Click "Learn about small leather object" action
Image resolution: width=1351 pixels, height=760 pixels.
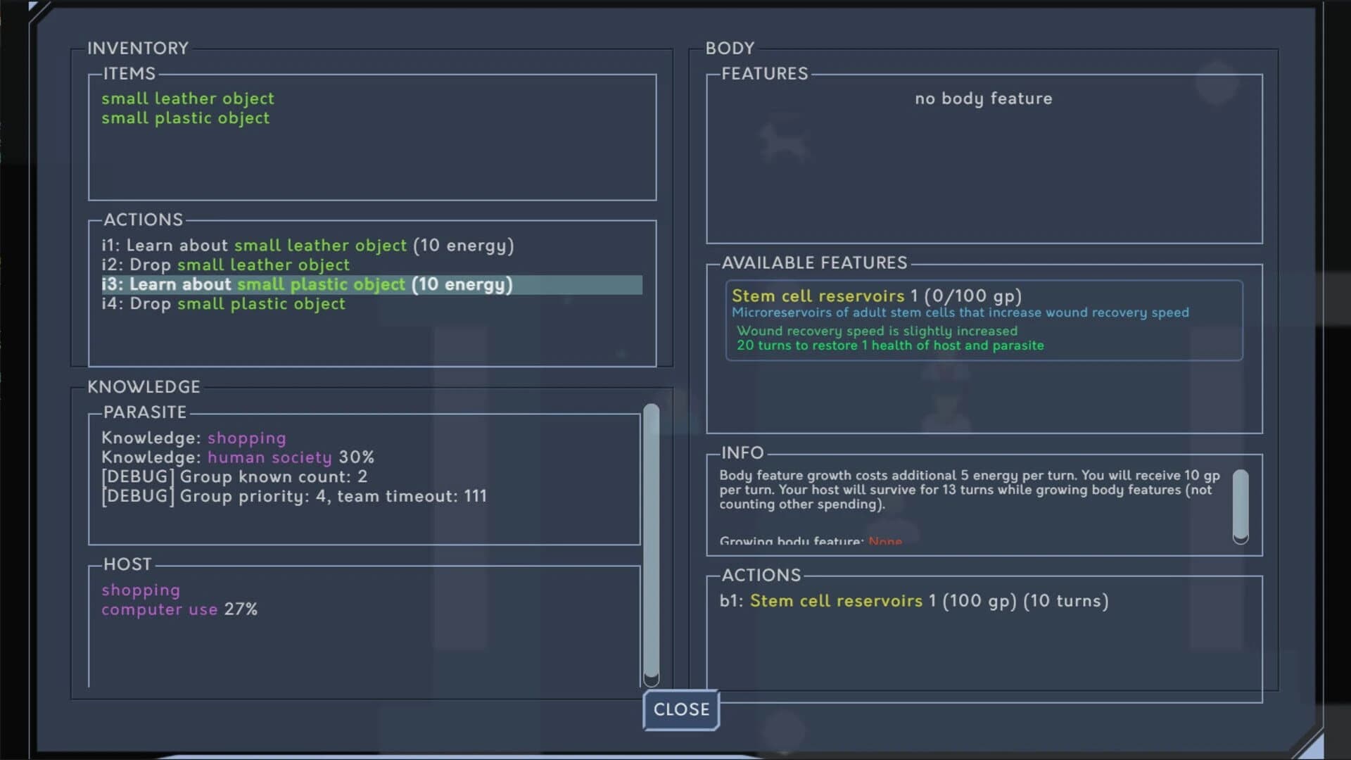tap(307, 246)
